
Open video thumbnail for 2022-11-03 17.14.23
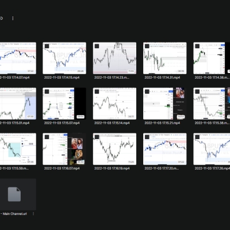[x=114, y=58]
